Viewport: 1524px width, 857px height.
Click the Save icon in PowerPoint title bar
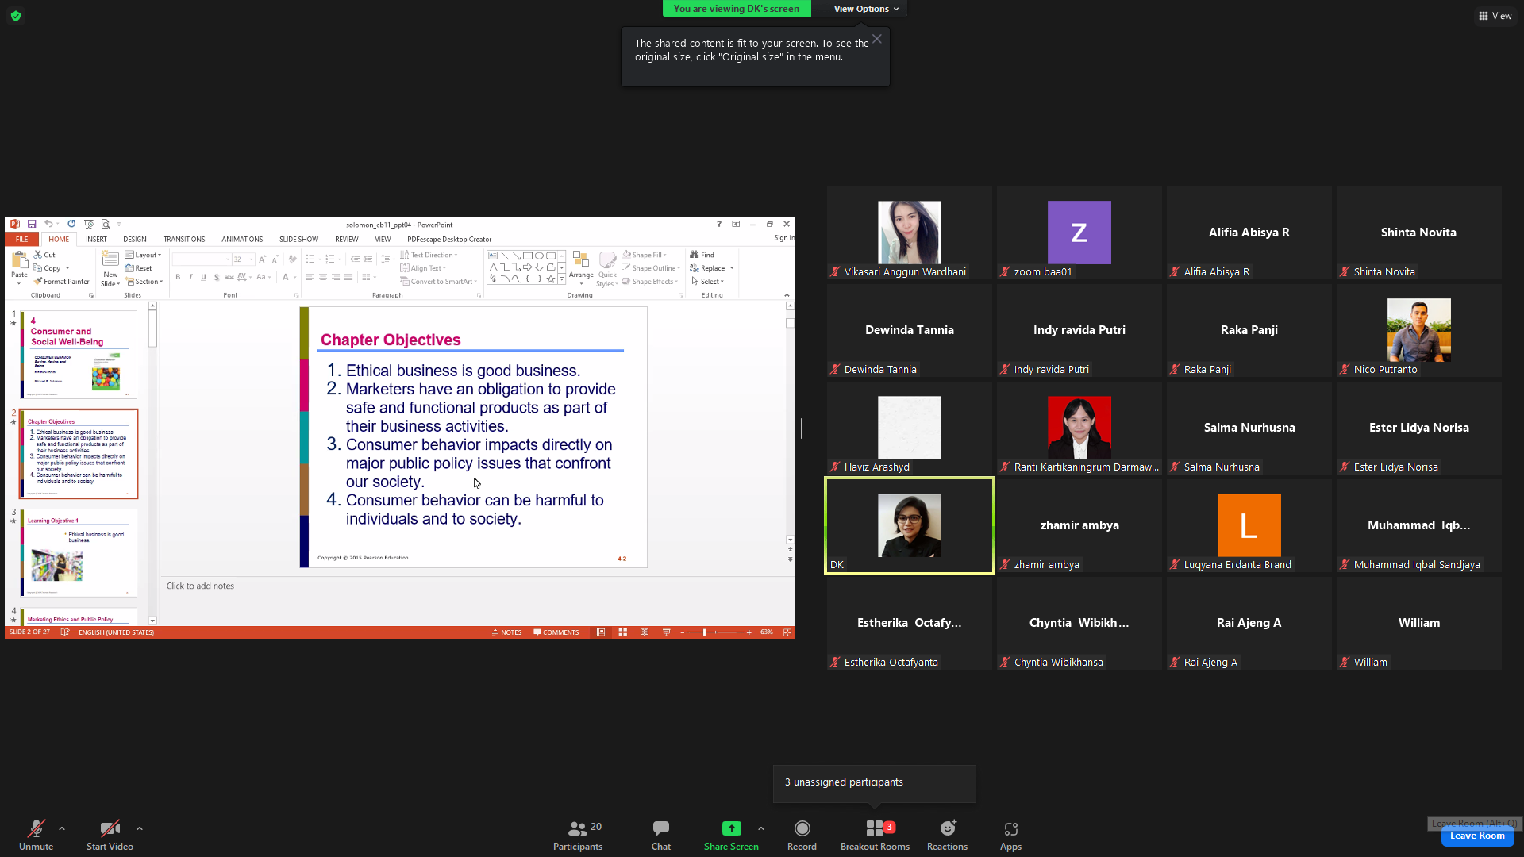(x=32, y=225)
